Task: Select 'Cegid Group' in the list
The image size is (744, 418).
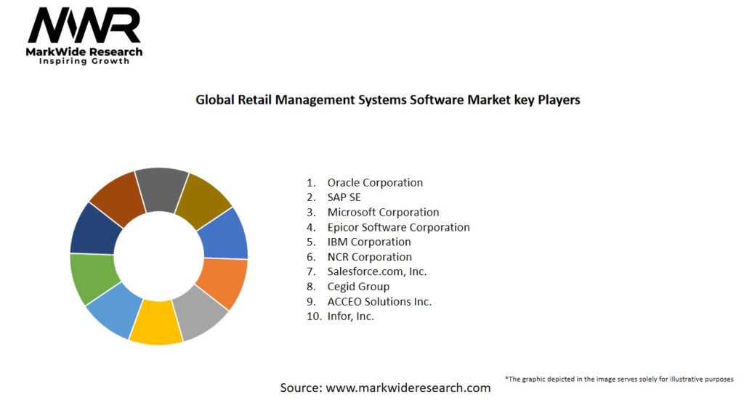Action: (x=358, y=287)
